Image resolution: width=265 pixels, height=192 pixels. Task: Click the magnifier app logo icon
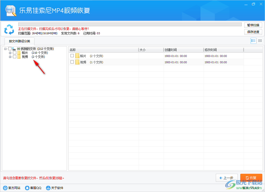(11, 11)
